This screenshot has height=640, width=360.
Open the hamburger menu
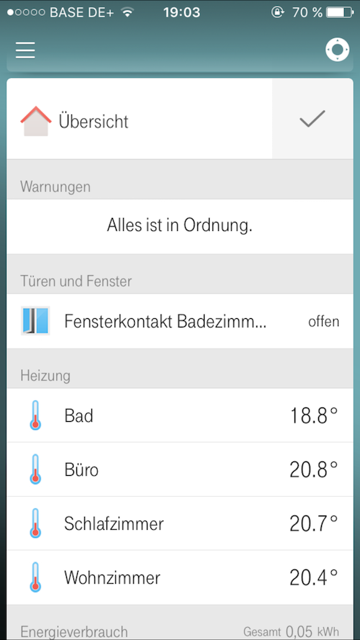(25, 50)
